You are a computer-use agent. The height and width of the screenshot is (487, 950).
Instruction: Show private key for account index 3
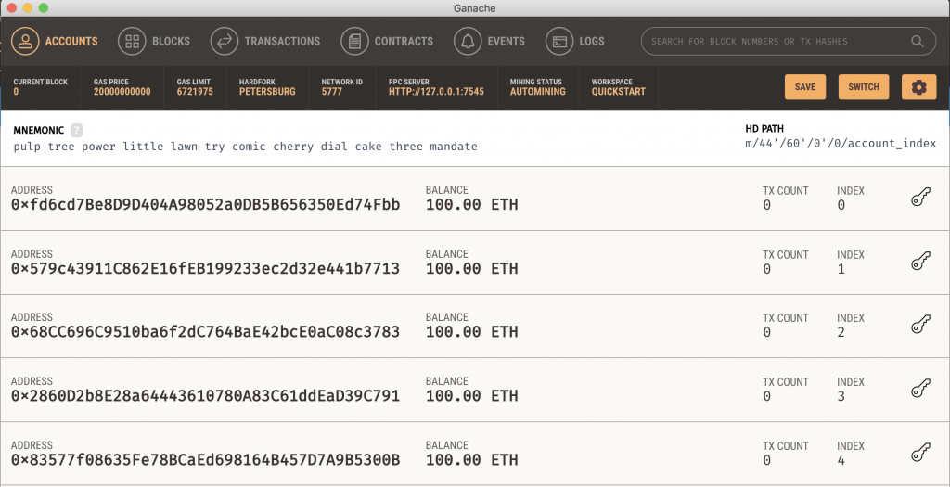[920, 389]
